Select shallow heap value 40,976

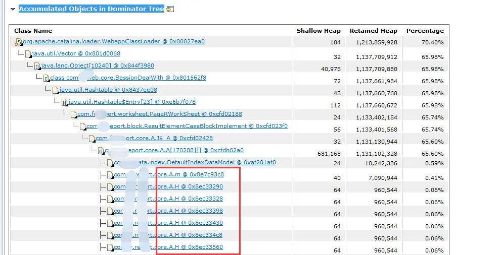pyautogui.click(x=331, y=69)
